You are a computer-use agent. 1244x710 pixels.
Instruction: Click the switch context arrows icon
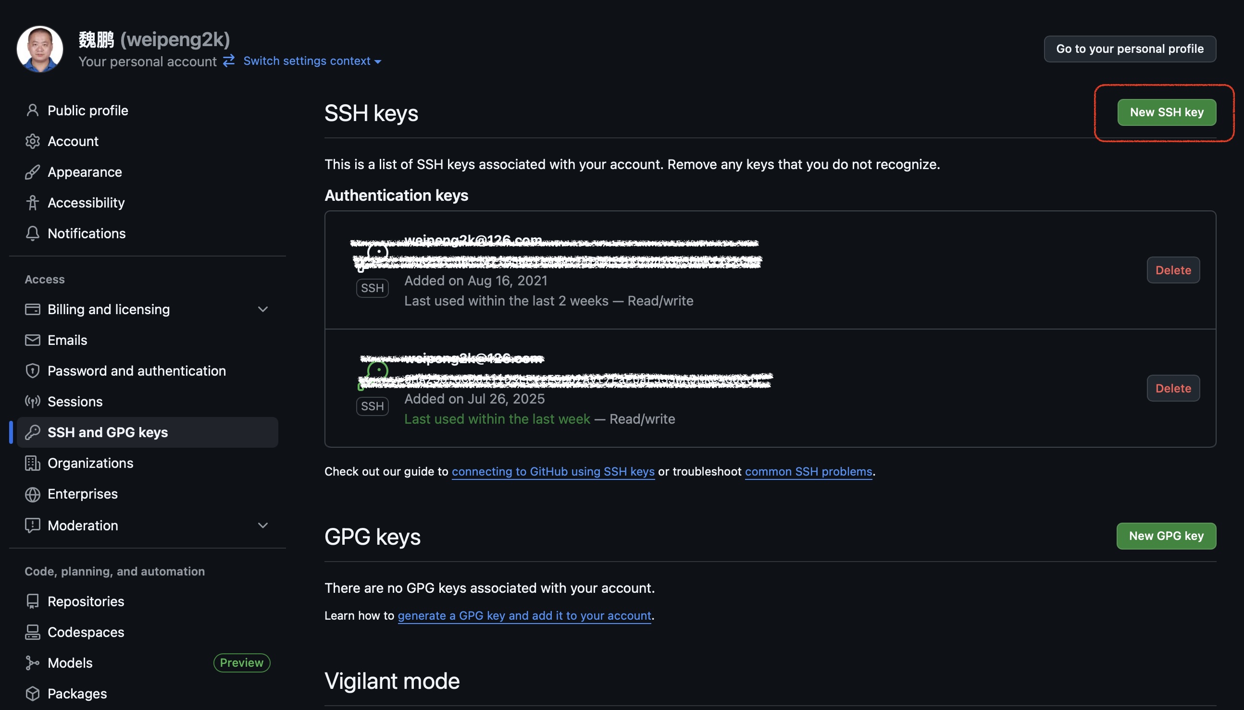click(229, 61)
